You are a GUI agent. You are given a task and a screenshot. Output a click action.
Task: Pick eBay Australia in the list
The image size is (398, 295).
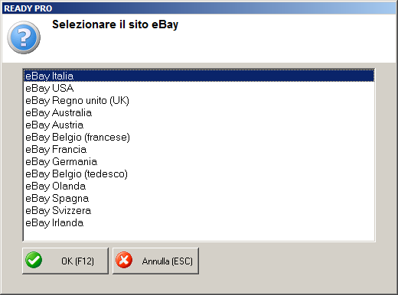199,112
